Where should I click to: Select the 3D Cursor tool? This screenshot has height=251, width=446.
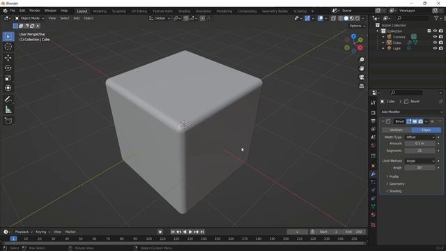[x=8, y=47]
